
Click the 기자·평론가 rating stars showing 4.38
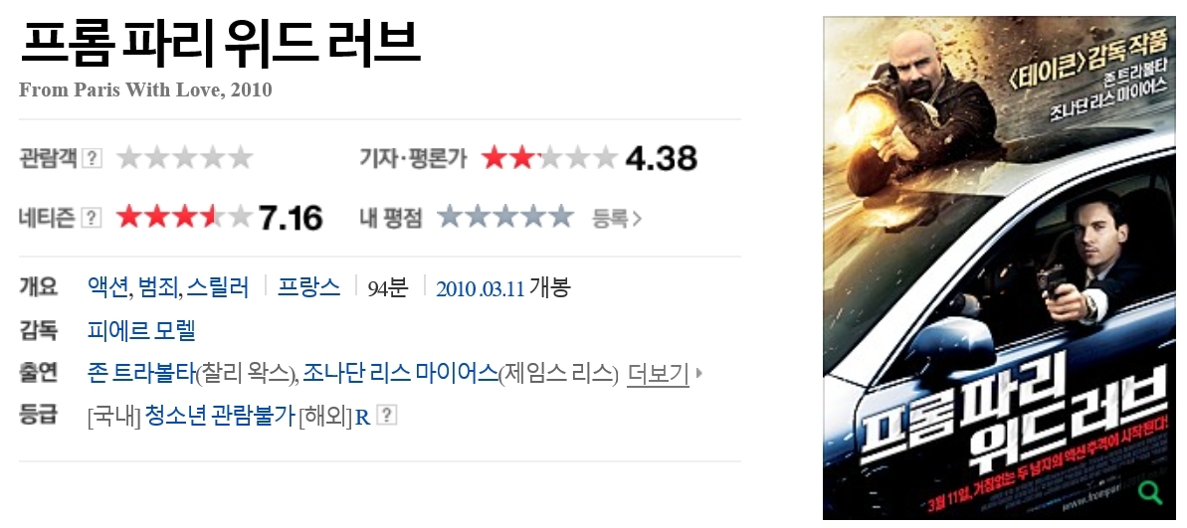click(550, 157)
